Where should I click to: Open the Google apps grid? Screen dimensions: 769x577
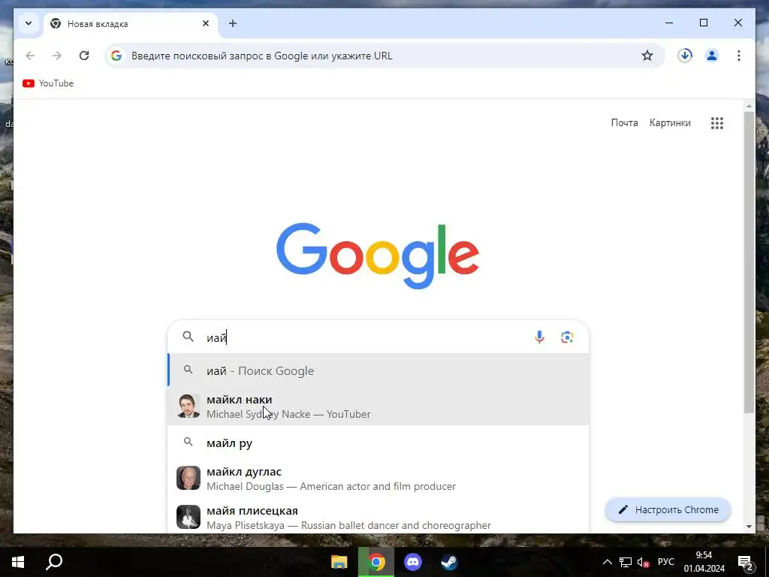click(x=717, y=123)
